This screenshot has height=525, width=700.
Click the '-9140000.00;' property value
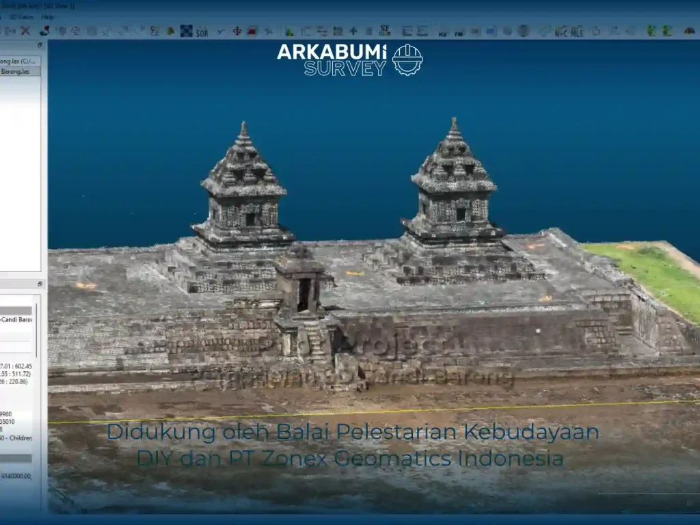point(16,476)
